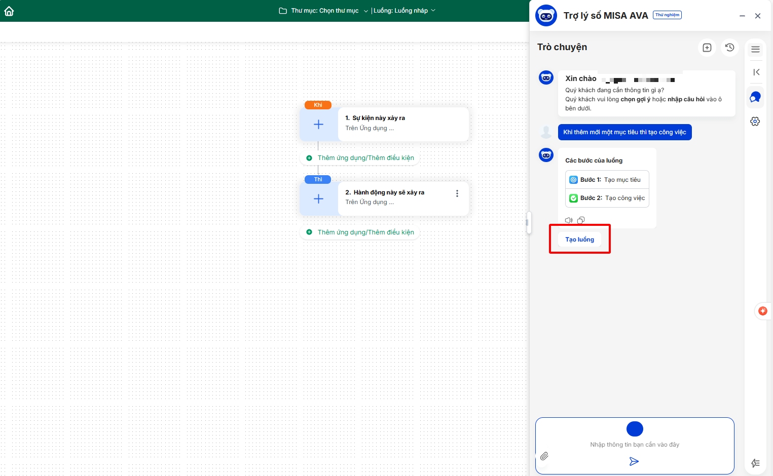Open the "Thư mục: Chọn thư mục" dropdown
The height and width of the screenshot is (476, 773).
(x=324, y=11)
